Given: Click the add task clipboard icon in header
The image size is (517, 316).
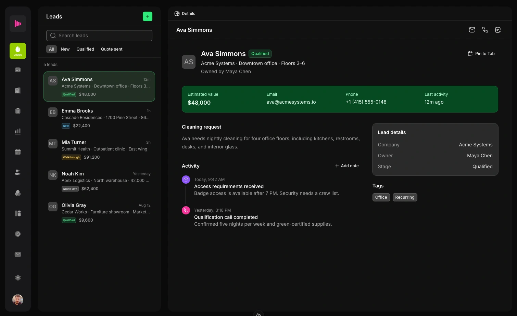Looking at the screenshot, I should click(x=498, y=30).
